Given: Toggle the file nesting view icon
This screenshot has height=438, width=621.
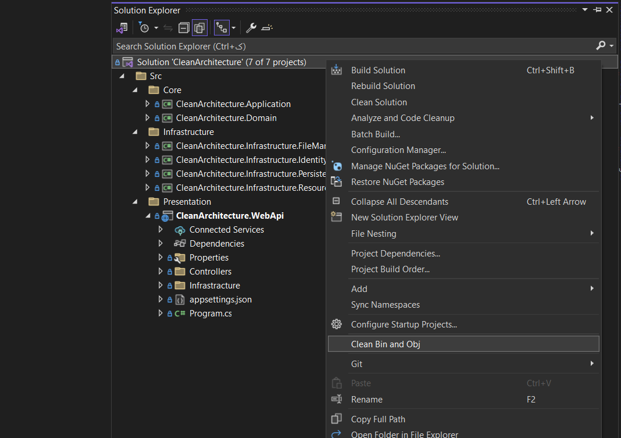Looking at the screenshot, I should 222,28.
